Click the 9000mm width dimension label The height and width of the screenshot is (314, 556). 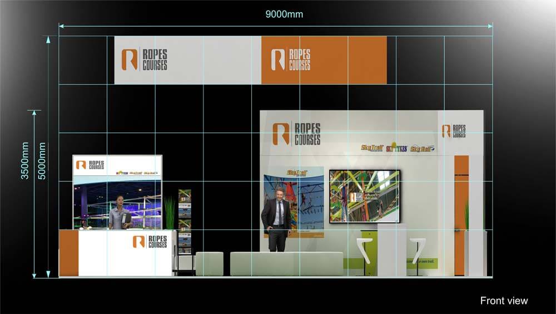(x=284, y=14)
